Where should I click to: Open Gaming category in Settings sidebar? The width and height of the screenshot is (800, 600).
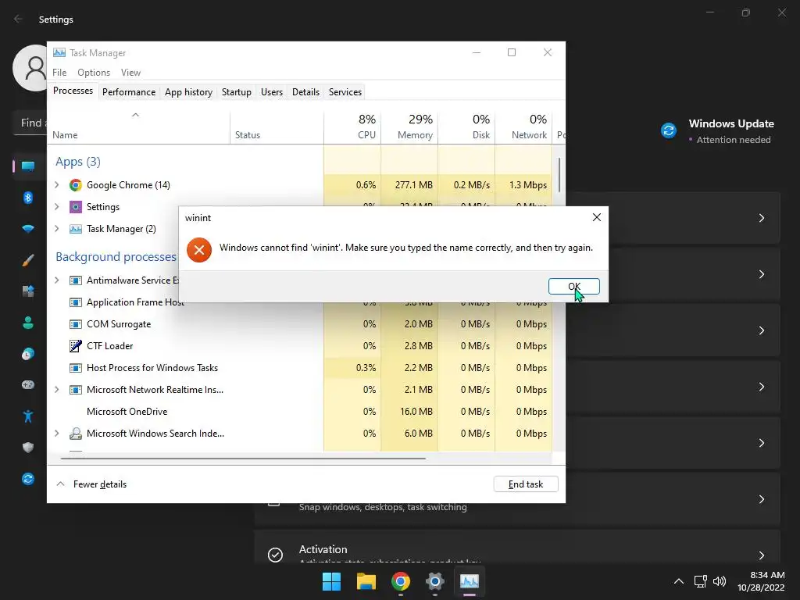(x=28, y=384)
